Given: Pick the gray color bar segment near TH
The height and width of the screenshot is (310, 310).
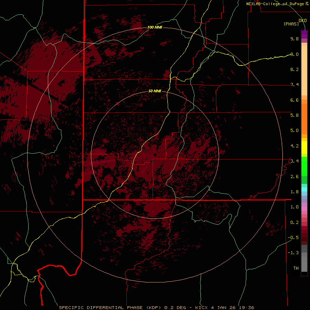Looking at the screenshot, I should (x=304, y=264).
